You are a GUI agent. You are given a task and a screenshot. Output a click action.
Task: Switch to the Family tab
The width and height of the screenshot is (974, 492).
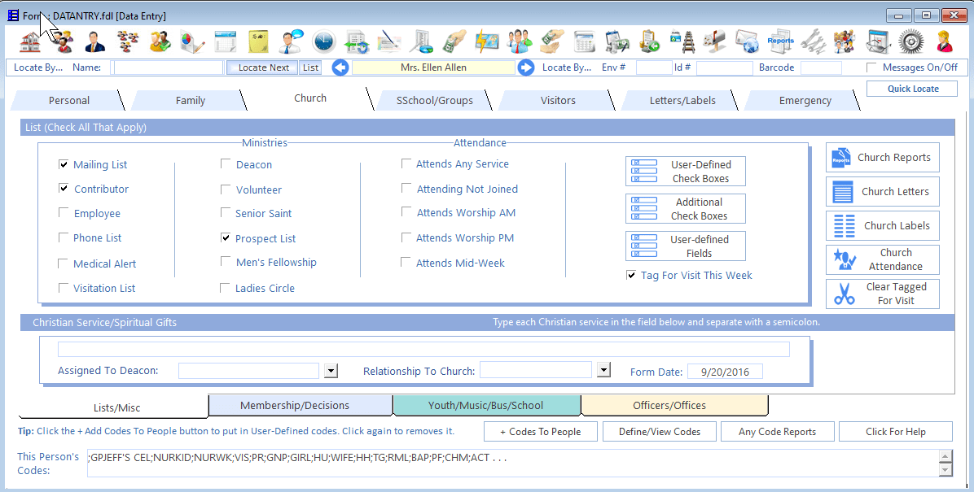point(190,101)
